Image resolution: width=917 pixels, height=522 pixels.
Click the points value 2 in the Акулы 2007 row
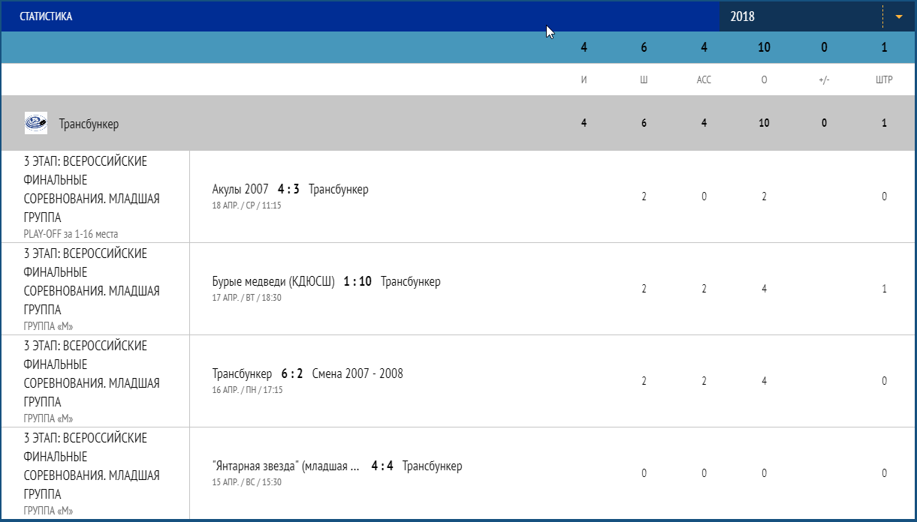(764, 196)
